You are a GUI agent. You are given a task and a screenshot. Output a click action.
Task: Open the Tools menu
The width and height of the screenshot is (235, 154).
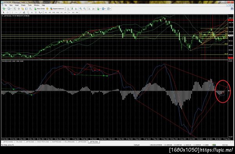tap(30, 5)
